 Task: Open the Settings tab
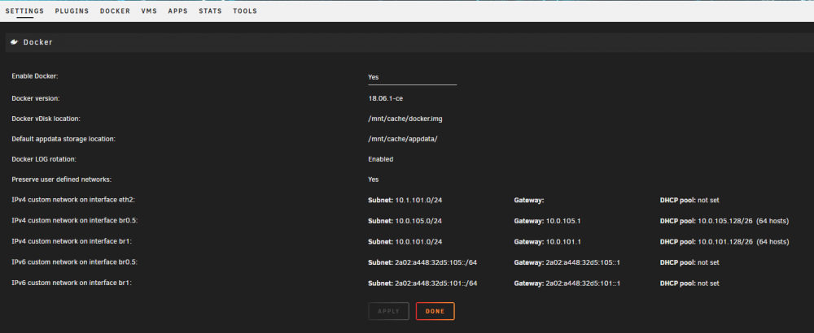[x=24, y=11]
